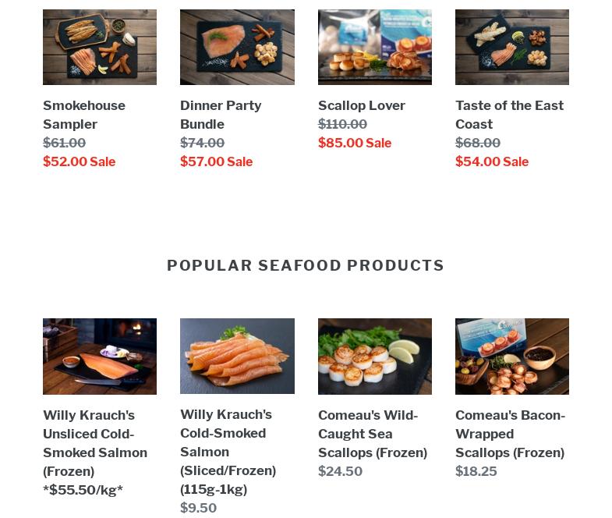
Task: Follow the Dinner Party Bundle title link
Action: tap(221, 115)
